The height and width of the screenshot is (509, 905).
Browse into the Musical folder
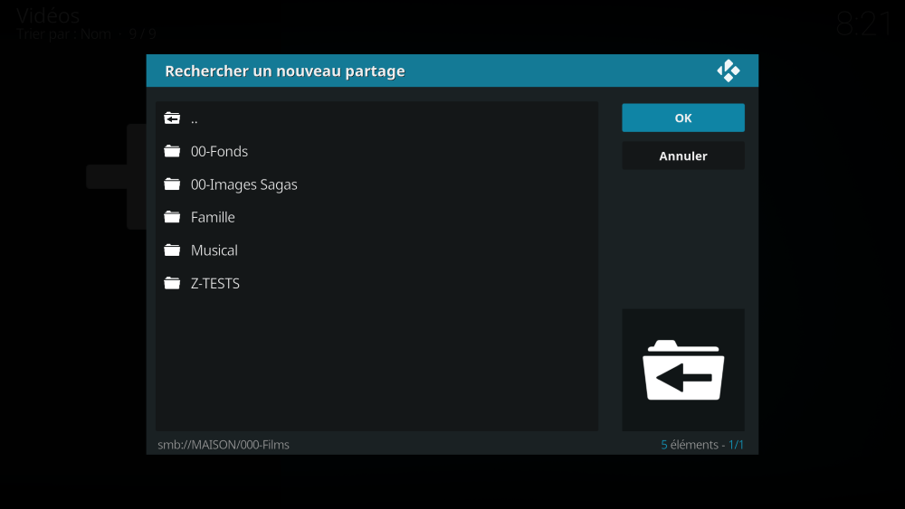[214, 250]
